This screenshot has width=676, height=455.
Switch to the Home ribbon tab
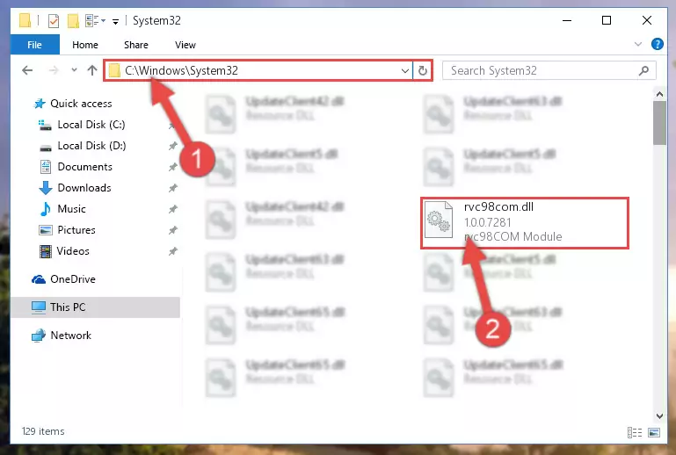(85, 45)
